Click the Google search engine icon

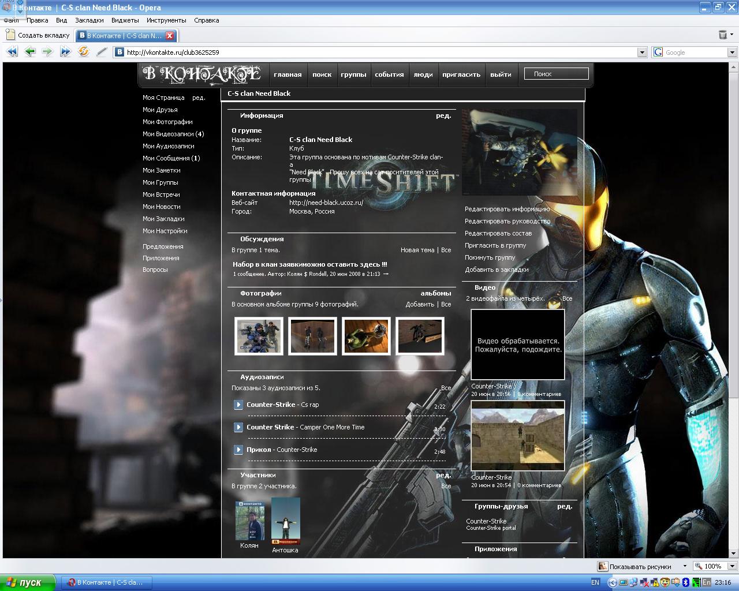coord(658,52)
